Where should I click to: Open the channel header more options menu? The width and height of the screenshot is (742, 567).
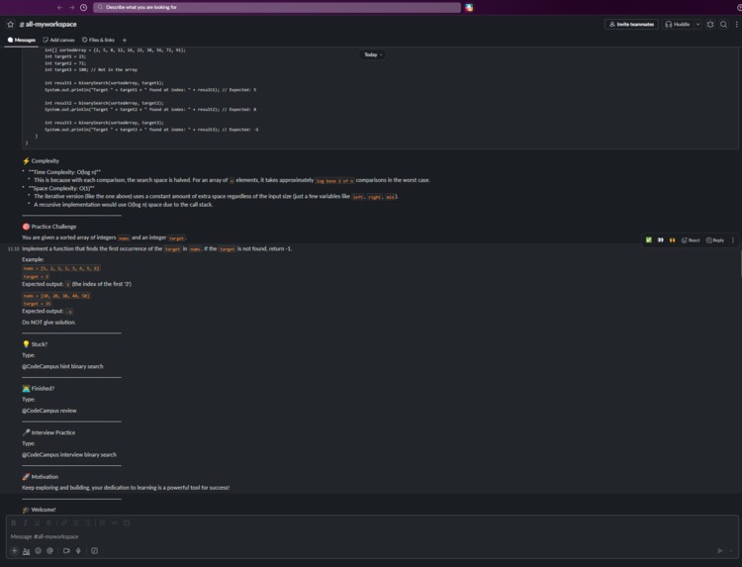pyautogui.click(x=736, y=24)
